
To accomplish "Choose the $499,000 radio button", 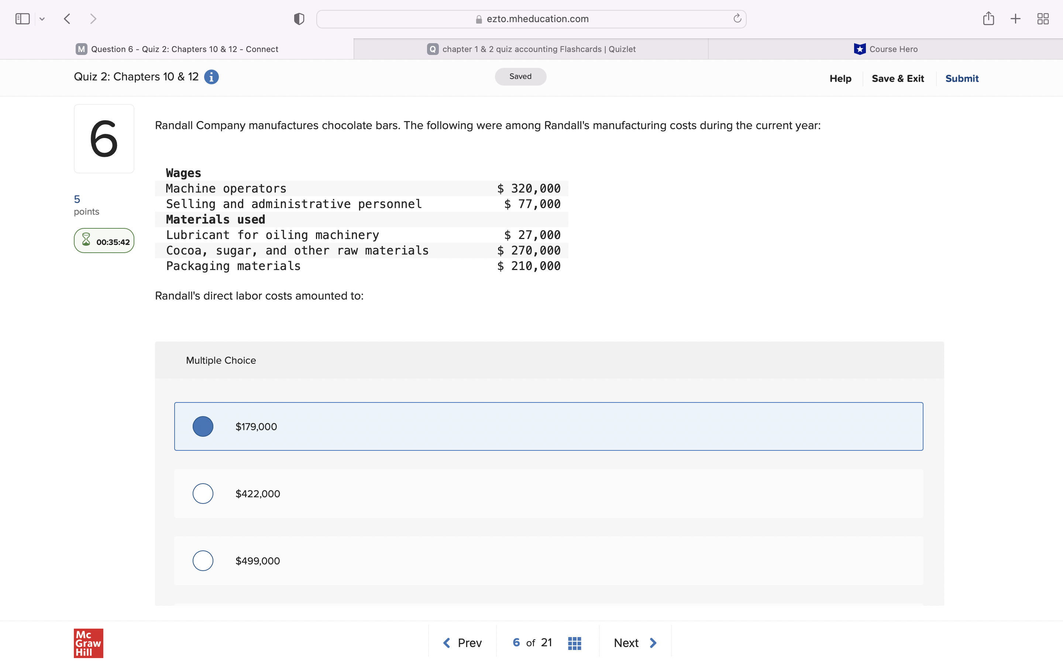I will pos(203,561).
